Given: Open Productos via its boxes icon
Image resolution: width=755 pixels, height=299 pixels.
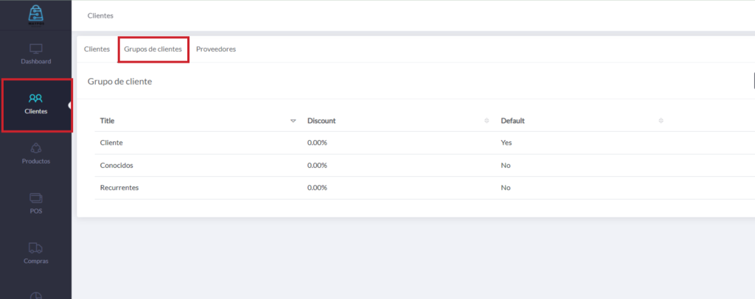Looking at the screenshot, I should 35,148.
